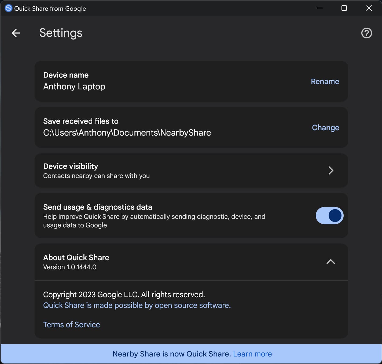The height and width of the screenshot is (364, 382).
Task: Close the Quick Share window
Action: point(369,8)
